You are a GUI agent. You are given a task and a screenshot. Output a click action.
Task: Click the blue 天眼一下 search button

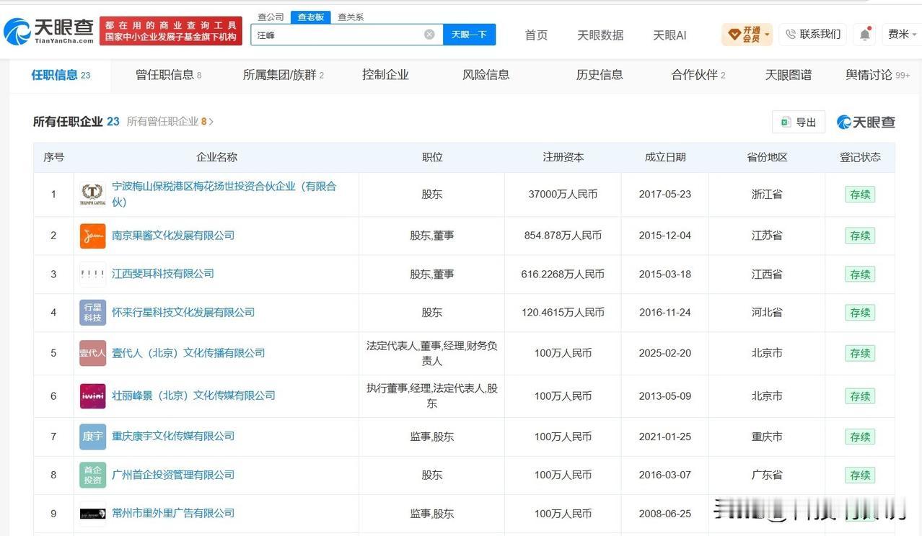[469, 35]
